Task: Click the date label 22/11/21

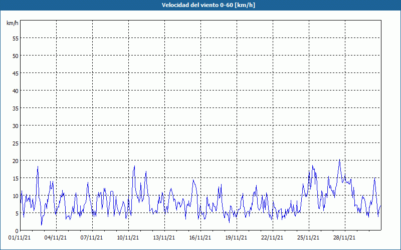Action: coord(272,237)
